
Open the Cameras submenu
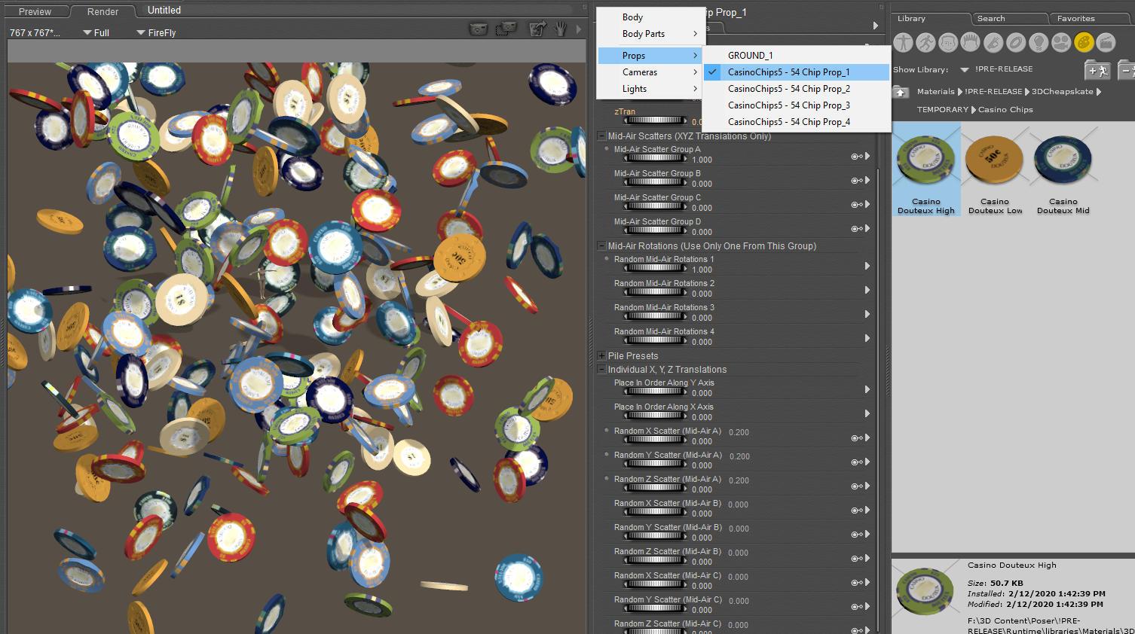[640, 72]
